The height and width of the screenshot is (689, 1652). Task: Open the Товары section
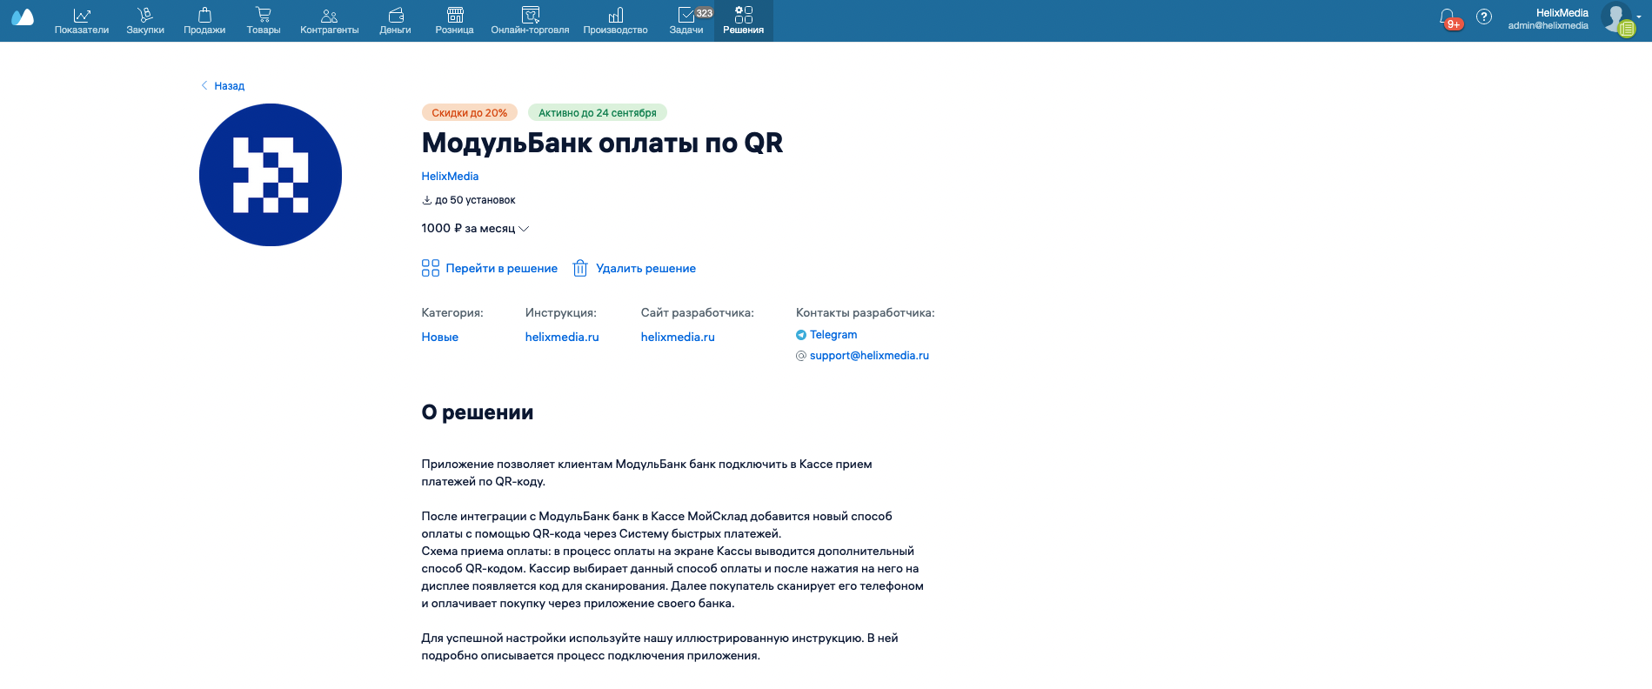(264, 21)
